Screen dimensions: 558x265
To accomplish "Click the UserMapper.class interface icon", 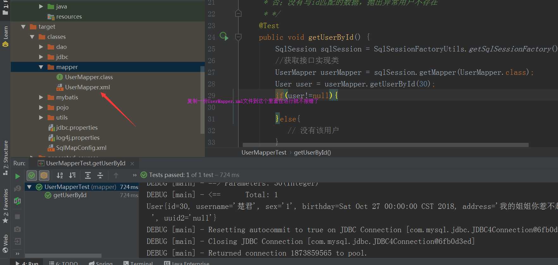I will pyautogui.click(x=59, y=77).
